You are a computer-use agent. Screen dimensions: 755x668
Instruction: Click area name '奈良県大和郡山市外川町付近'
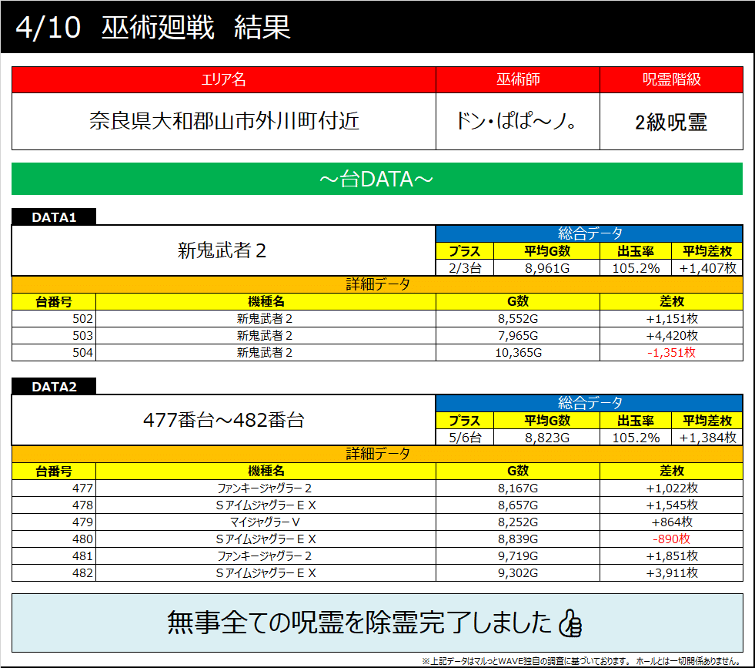(224, 121)
